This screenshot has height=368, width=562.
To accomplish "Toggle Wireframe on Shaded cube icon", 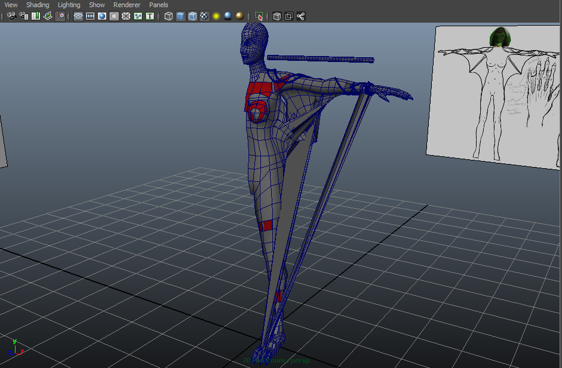I will pyautogui.click(x=192, y=16).
